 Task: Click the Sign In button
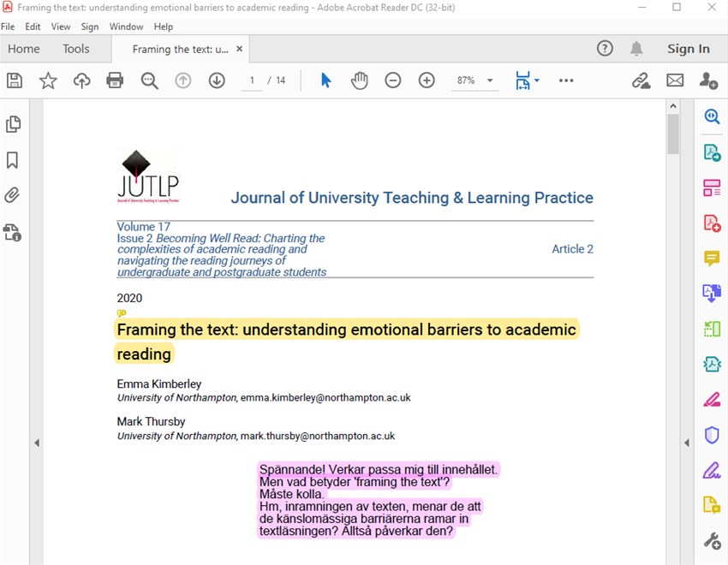(688, 49)
